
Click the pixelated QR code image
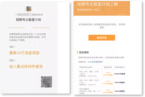pyautogui.click(x=46, y=82)
